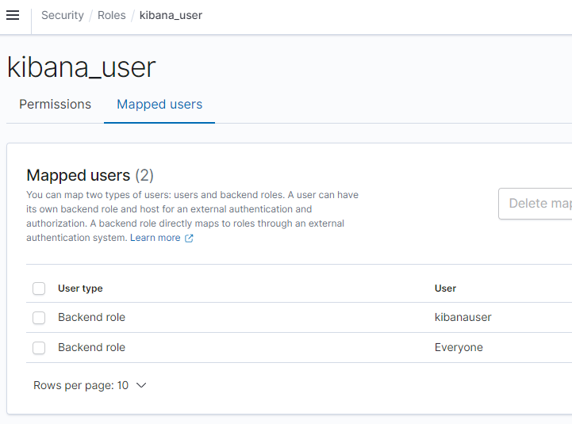The image size is (572, 424).
Task: Click Backend role in Everyone row
Action: click(x=91, y=347)
